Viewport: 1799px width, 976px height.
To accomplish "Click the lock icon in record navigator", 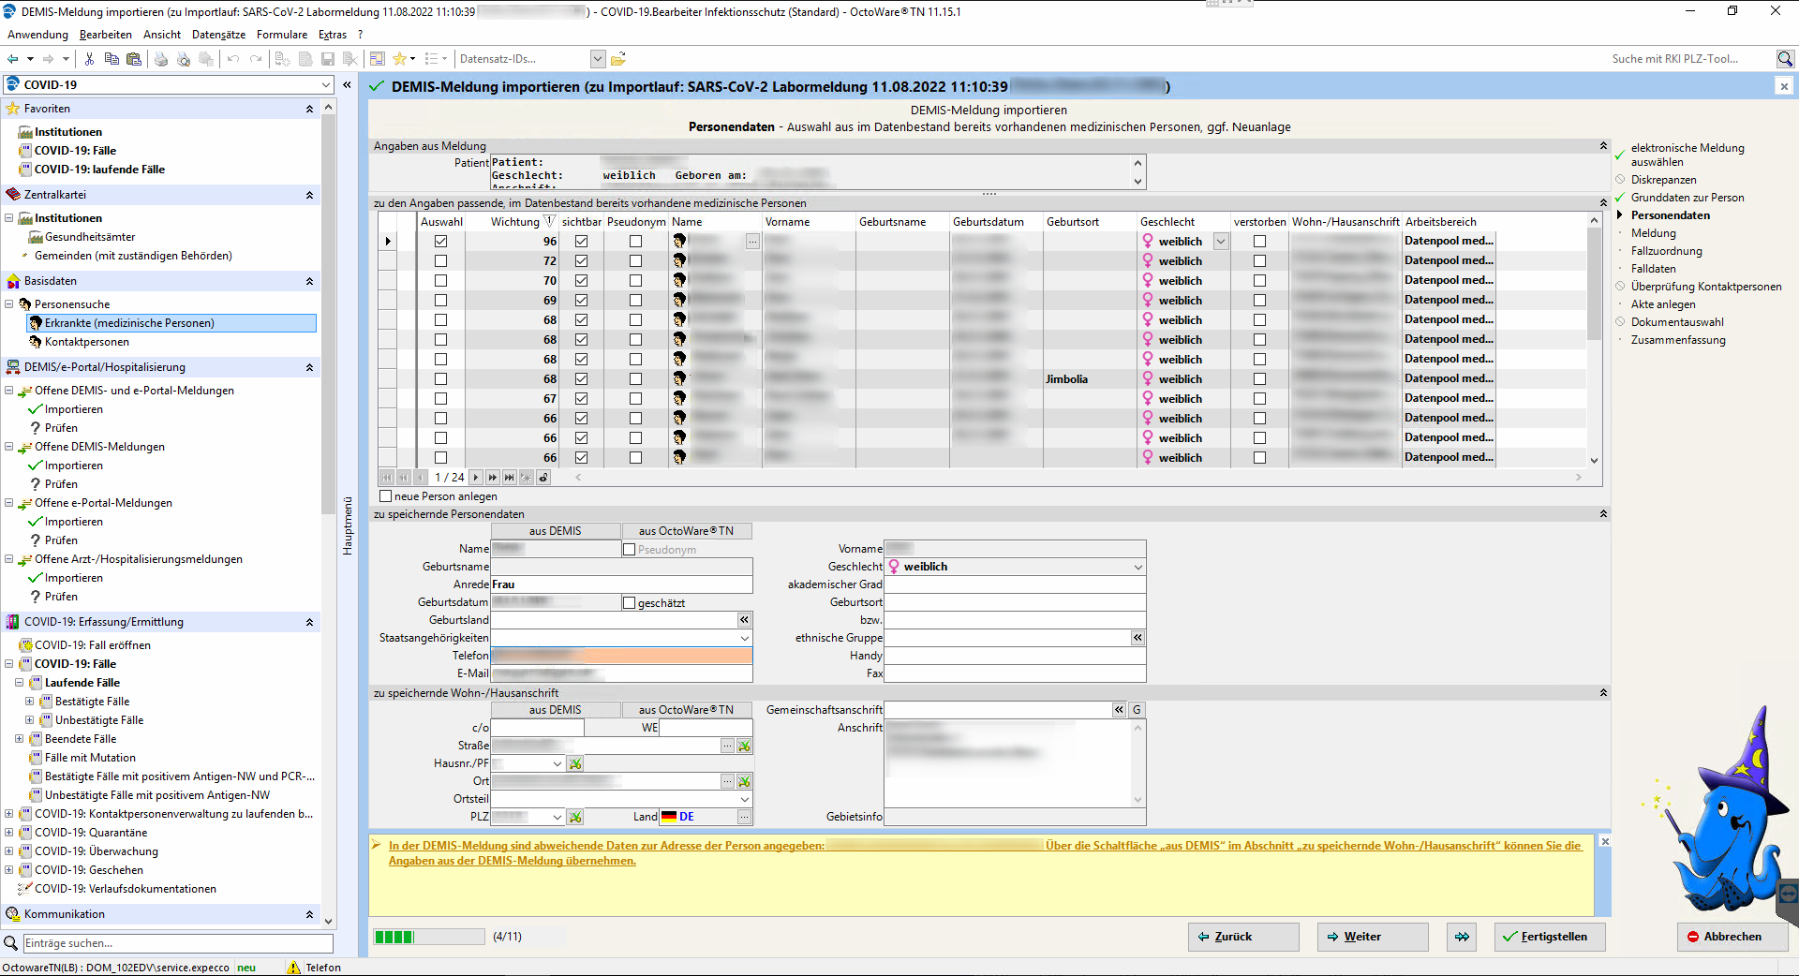I will coord(543,478).
